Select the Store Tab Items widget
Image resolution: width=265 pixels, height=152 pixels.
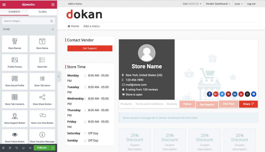(x=42, y=81)
